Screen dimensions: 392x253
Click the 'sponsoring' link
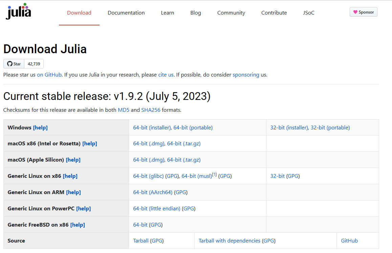pyautogui.click(x=246, y=75)
